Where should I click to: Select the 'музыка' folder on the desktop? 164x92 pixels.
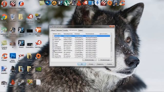21,70
